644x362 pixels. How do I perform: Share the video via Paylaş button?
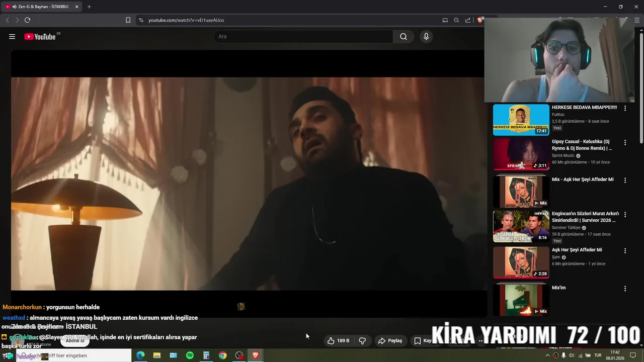pos(390,340)
